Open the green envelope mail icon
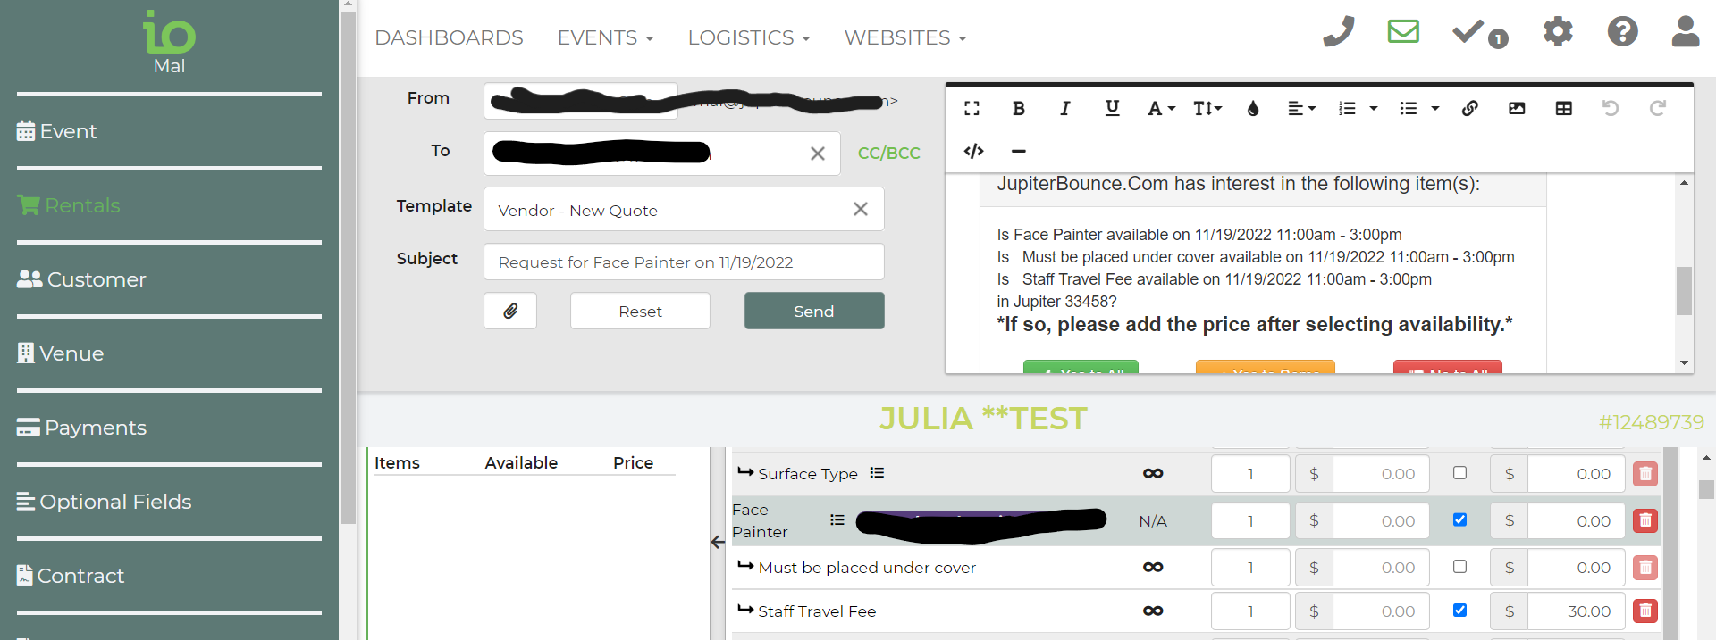 (x=1403, y=32)
